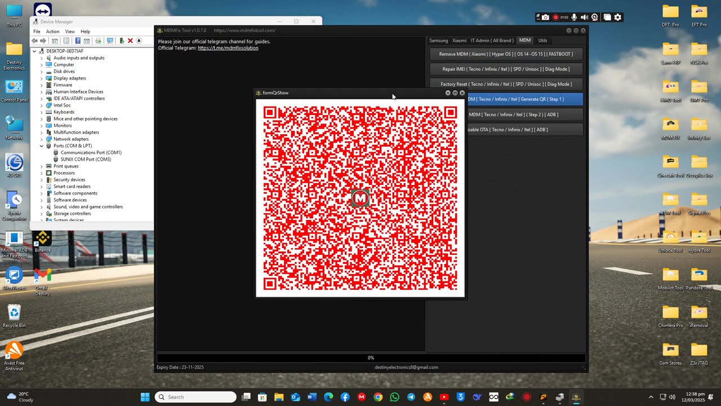The height and width of the screenshot is (406, 721).
Task: Switch to the Samsung tab
Action: point(439,41)
